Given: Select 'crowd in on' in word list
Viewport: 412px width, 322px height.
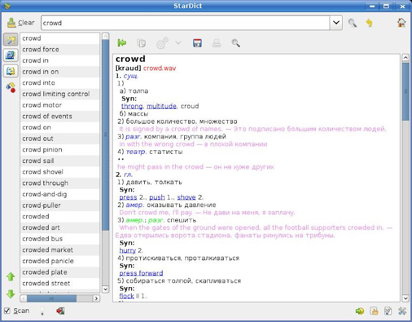Looking at the screenshot, I should 60,71.
